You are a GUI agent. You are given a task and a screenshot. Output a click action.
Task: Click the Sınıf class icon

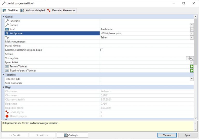click(x=7, y=29)
